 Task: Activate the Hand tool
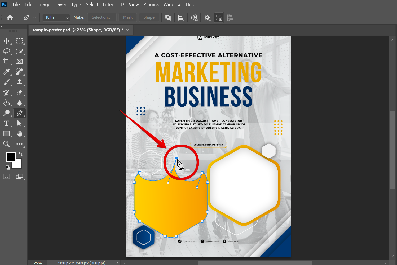[19, 134]
